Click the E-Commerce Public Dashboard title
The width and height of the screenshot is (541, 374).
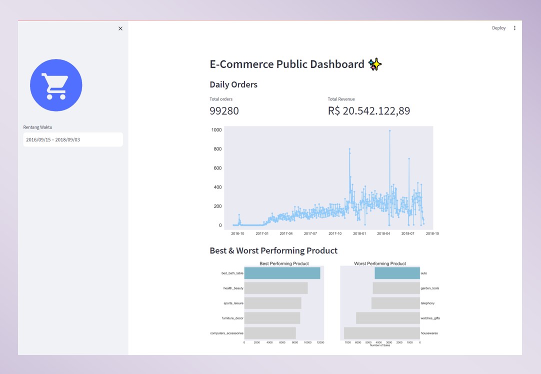click(286, 64)
